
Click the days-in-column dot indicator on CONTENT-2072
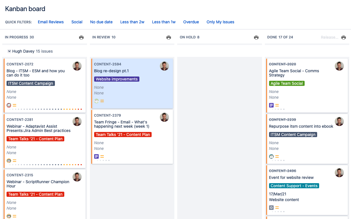[44, 109]
